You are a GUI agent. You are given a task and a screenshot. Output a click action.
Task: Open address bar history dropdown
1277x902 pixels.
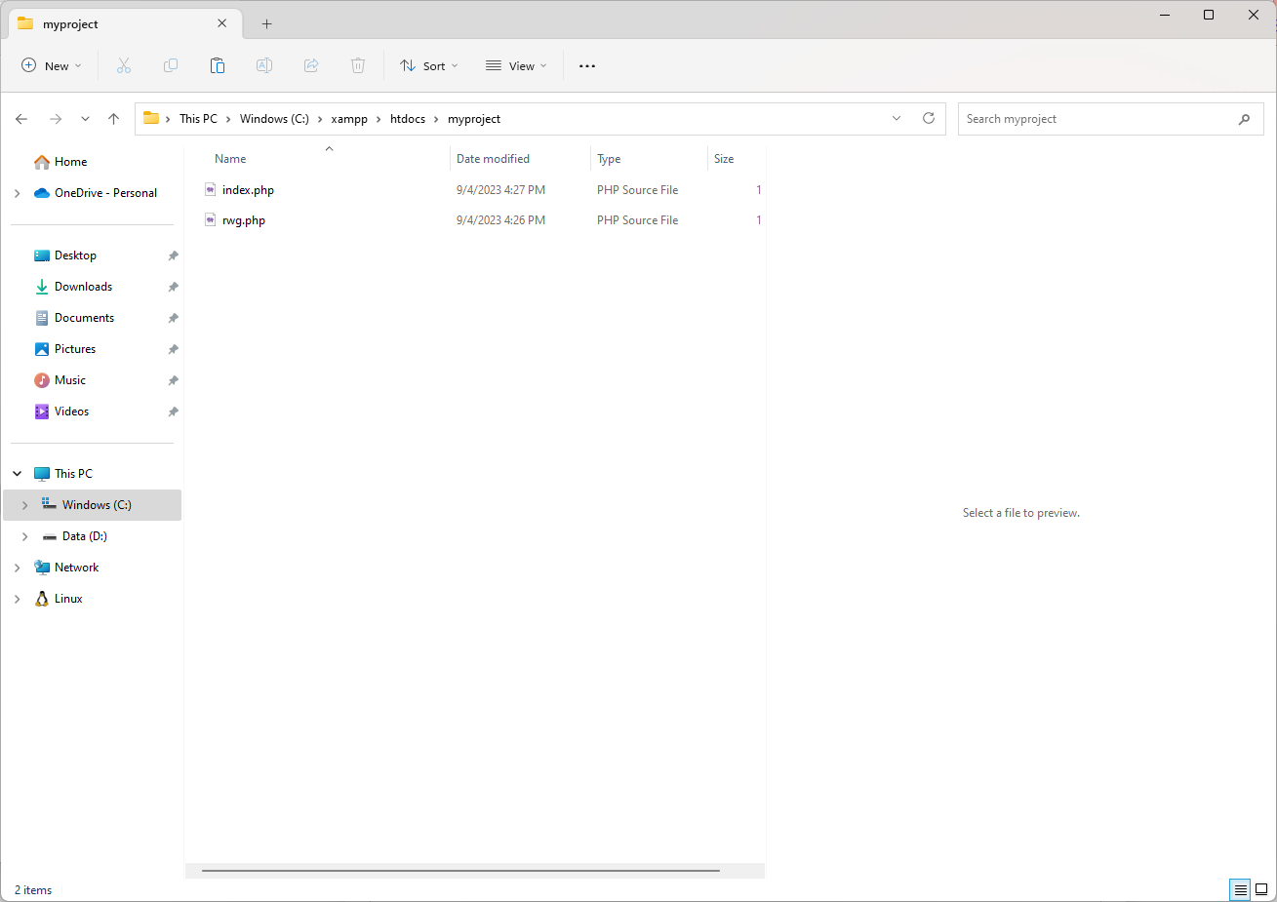(897, 118)
